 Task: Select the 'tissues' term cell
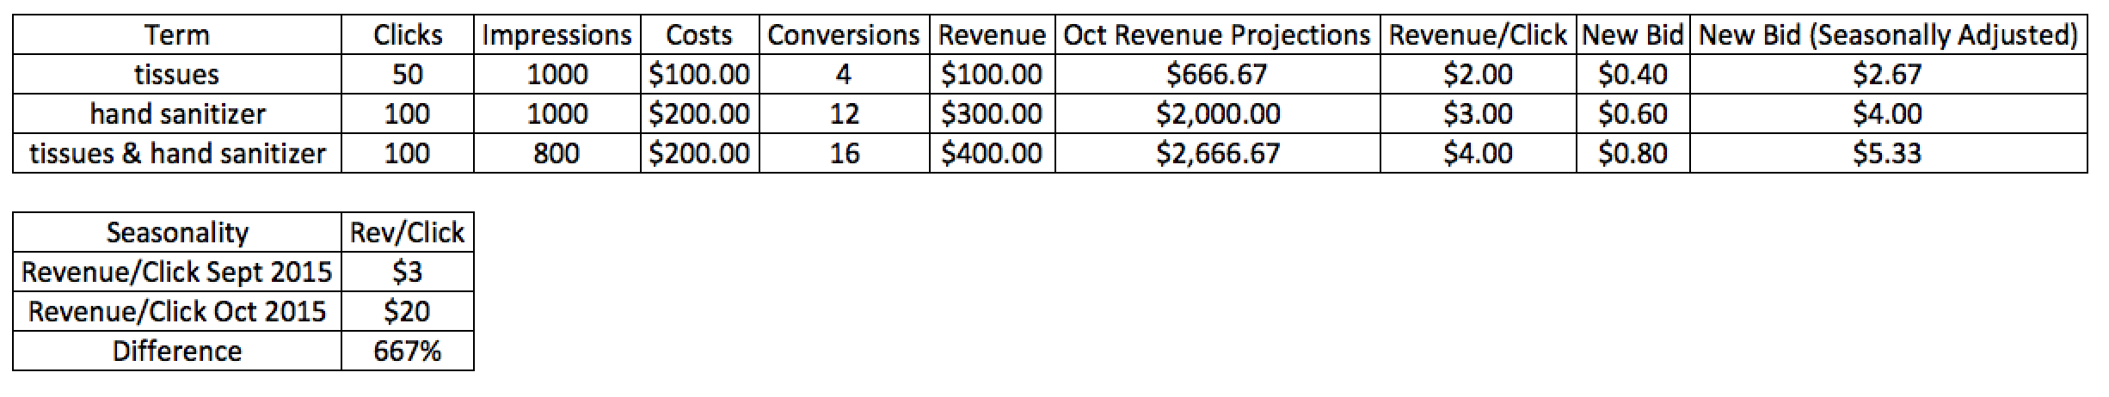pos(177,75)
